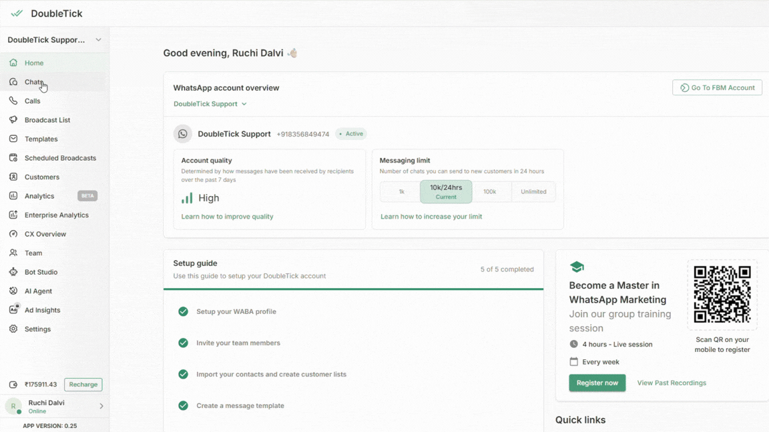769x432 pixels.
Task: Click the CX Overview gauge icon
Action: [13, 234]
